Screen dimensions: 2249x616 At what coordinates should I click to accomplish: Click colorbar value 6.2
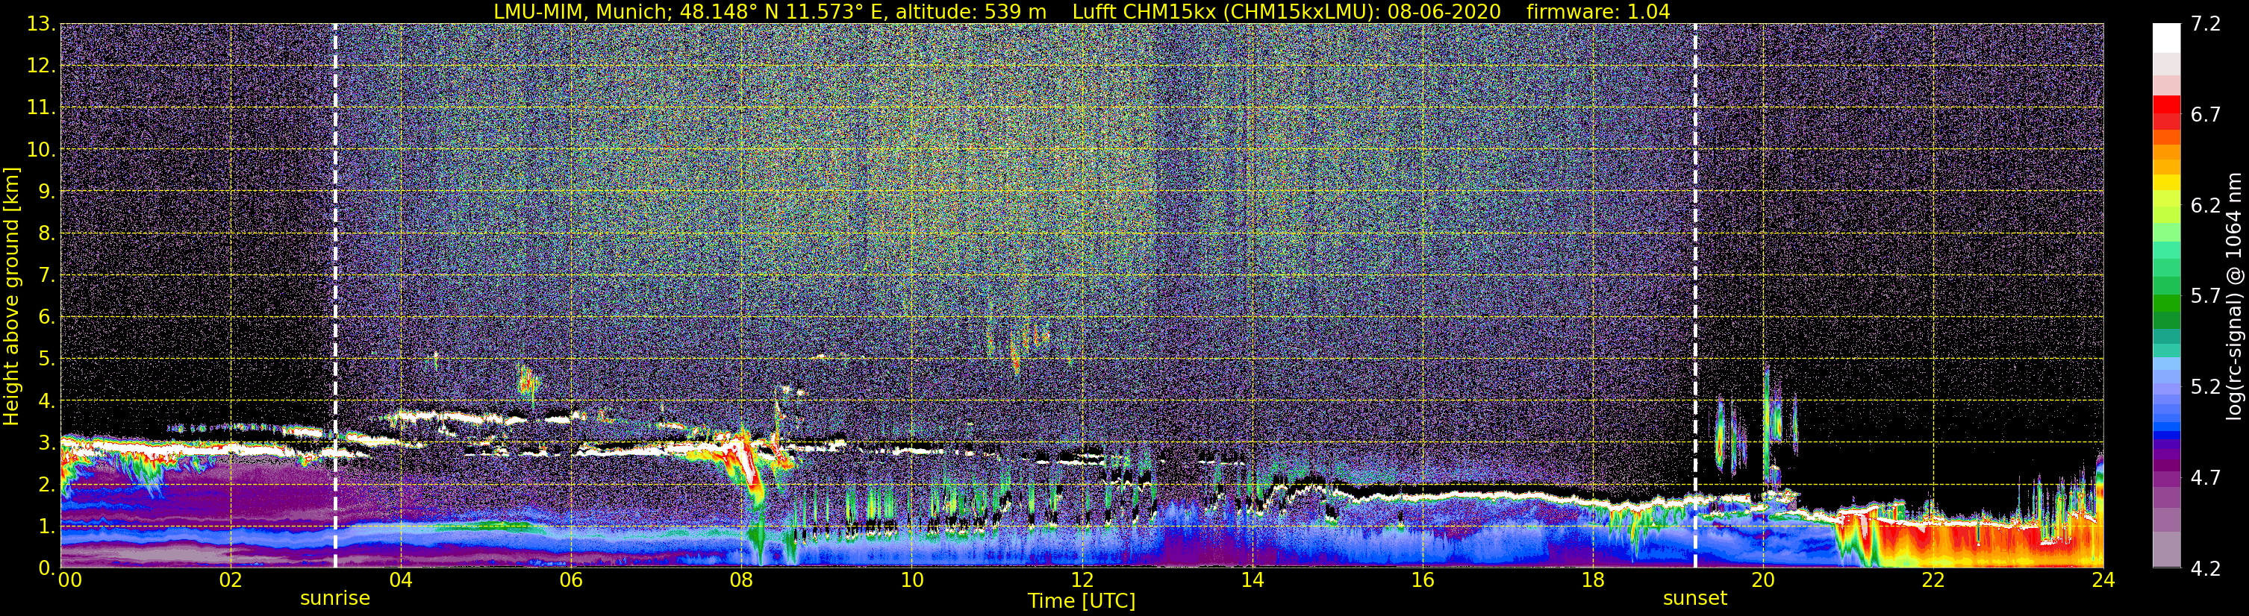[x=2206, y=206]
